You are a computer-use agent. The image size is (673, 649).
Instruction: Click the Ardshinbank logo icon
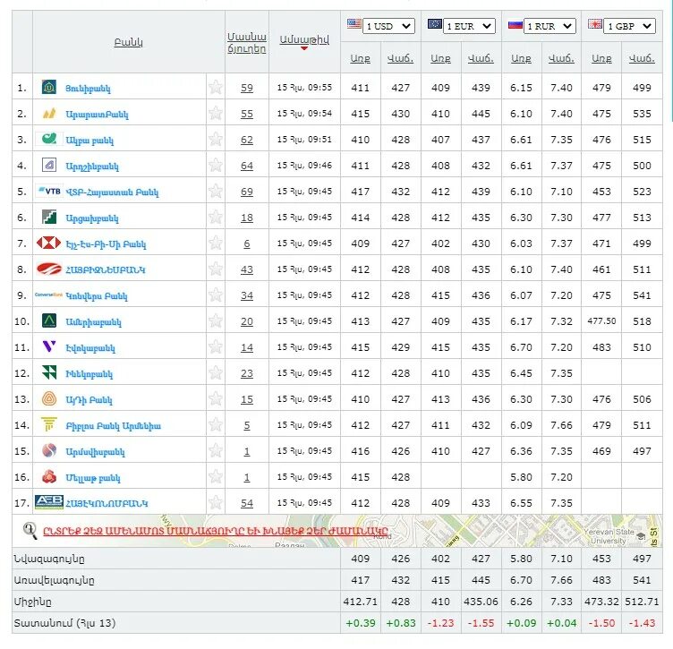tap(49, 165)
